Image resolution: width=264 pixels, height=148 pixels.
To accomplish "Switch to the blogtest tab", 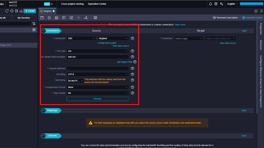I will pos(47,11).
